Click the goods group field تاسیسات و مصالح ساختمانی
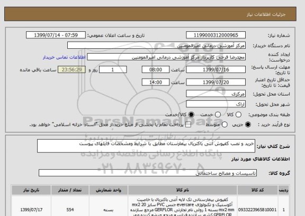The height and width of the screenshot is (216, 305). (148, 173)
